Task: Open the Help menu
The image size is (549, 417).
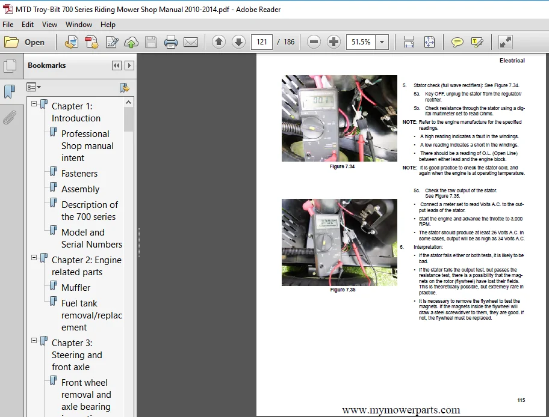Action: [108, 25]
